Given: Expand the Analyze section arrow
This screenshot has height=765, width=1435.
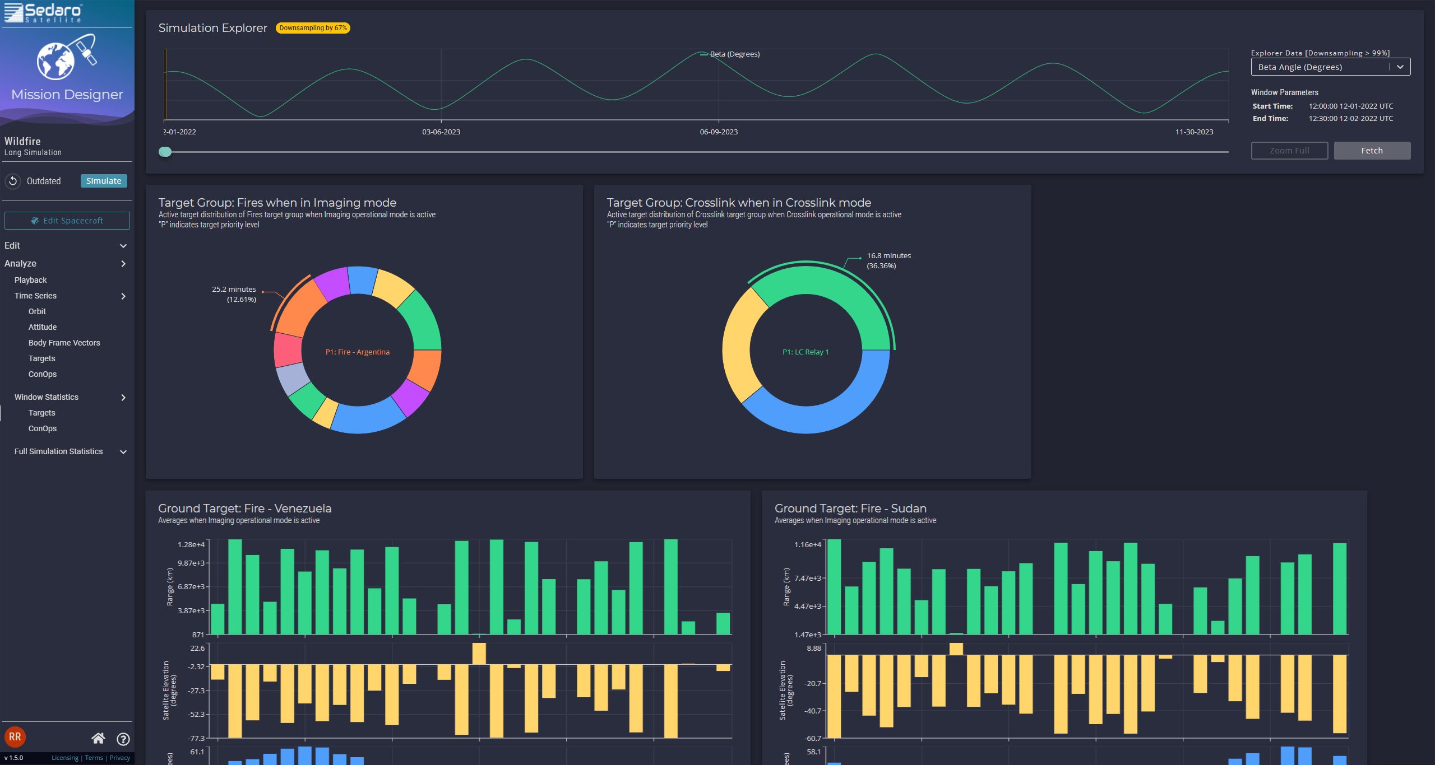Looking at the screenshot, I should [x=123, y=264].
